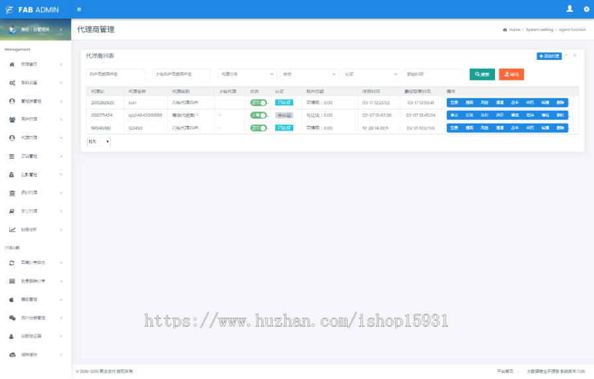Click the green search button
This screenshot has height=379, width=594.
pos(482,74)
